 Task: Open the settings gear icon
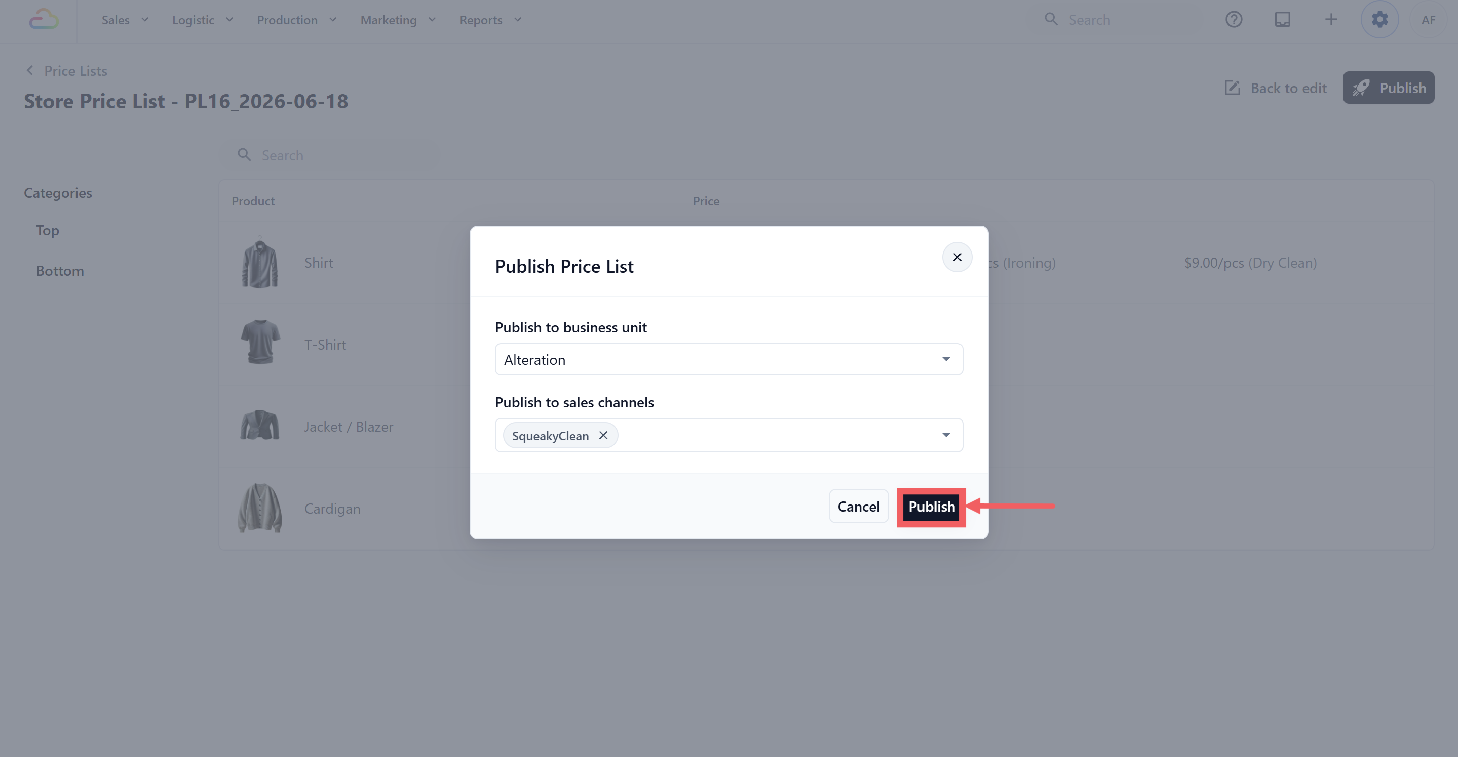(x=1379, y=20)
